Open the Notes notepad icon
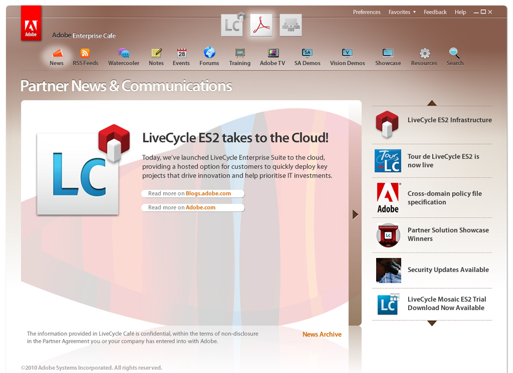Viewport: 513px width, 373px height. pyautogui.click(x=156, y=53)
